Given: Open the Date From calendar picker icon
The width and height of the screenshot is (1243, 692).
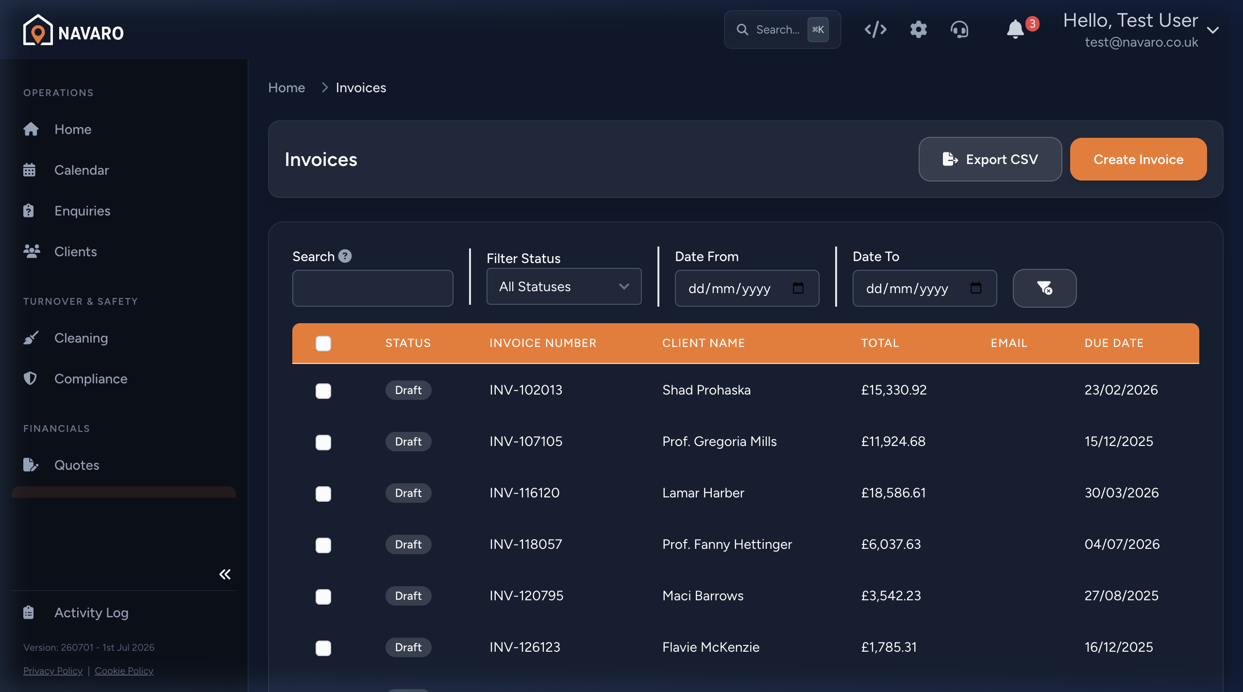Looking at the screenshot, I should [798, 288].
